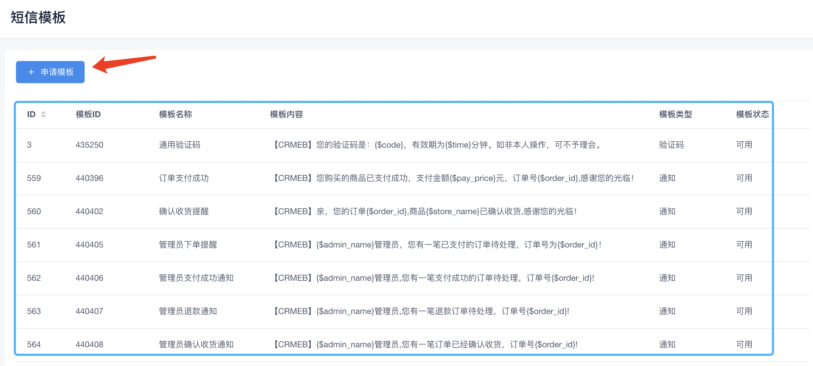Click ID cell 560
This screenshot has width=813, height=366.
click(x=34, y=211)
